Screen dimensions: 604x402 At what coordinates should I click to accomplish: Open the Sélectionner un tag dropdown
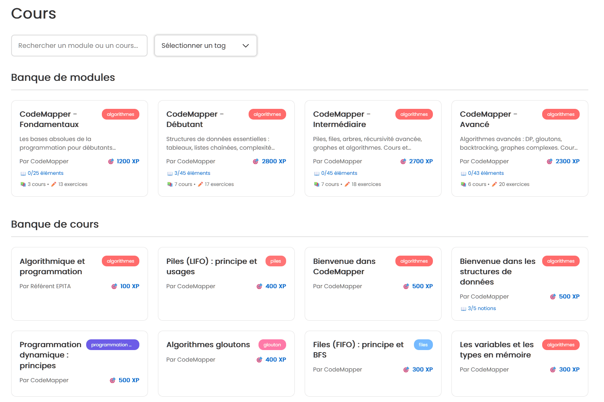coord(205,45)
